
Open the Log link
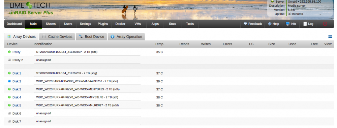pyautogui.click(x=311, y=24)
